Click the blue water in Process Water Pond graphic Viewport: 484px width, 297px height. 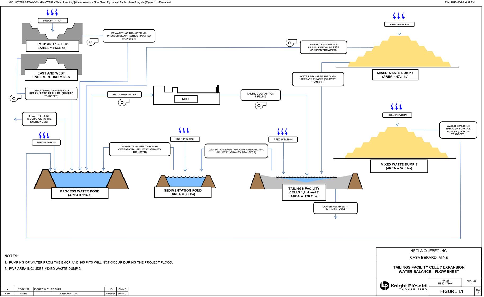[x=81, y=179]
